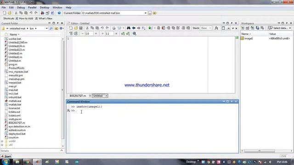Increment value with plus button after 1.0
The width and height of the screenshot is (294, 165).
click(x=96, y=33)
